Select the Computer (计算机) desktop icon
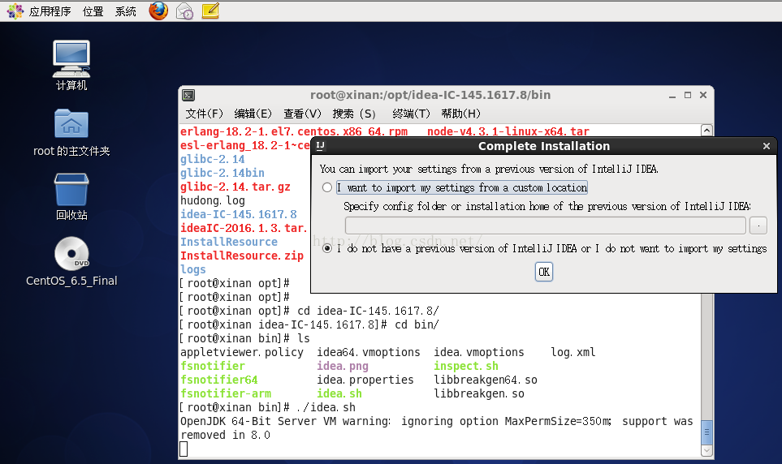 (x=71, y=65)
